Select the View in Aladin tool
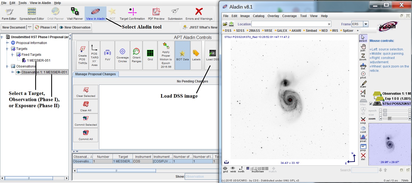 coord(96,14)
